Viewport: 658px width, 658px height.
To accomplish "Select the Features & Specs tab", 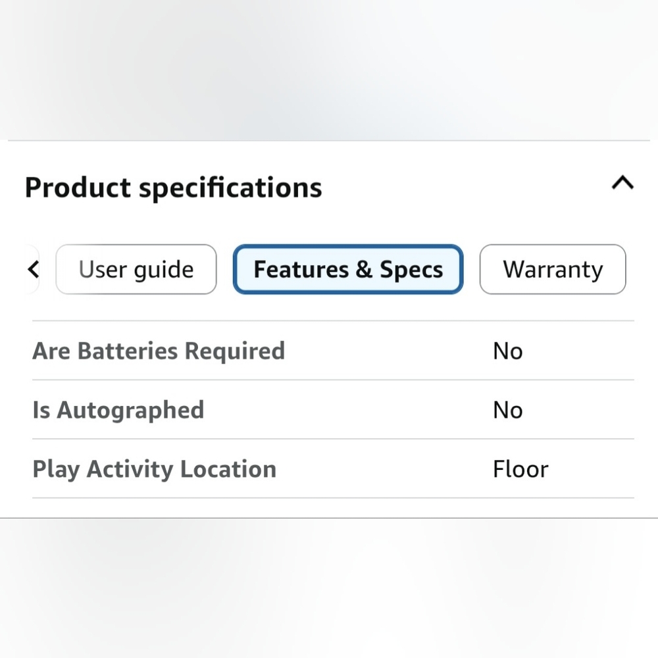I will pyautogui.click(x=348, y=269).
